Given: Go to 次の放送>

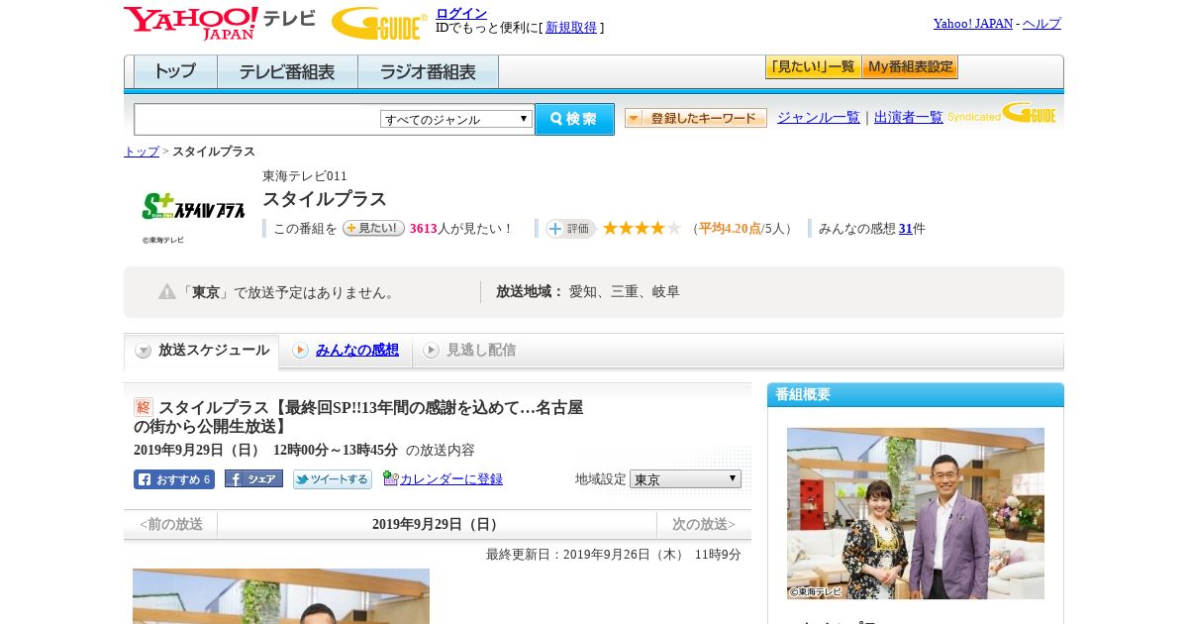Looking at the screenshot, I should click(704, 525).
